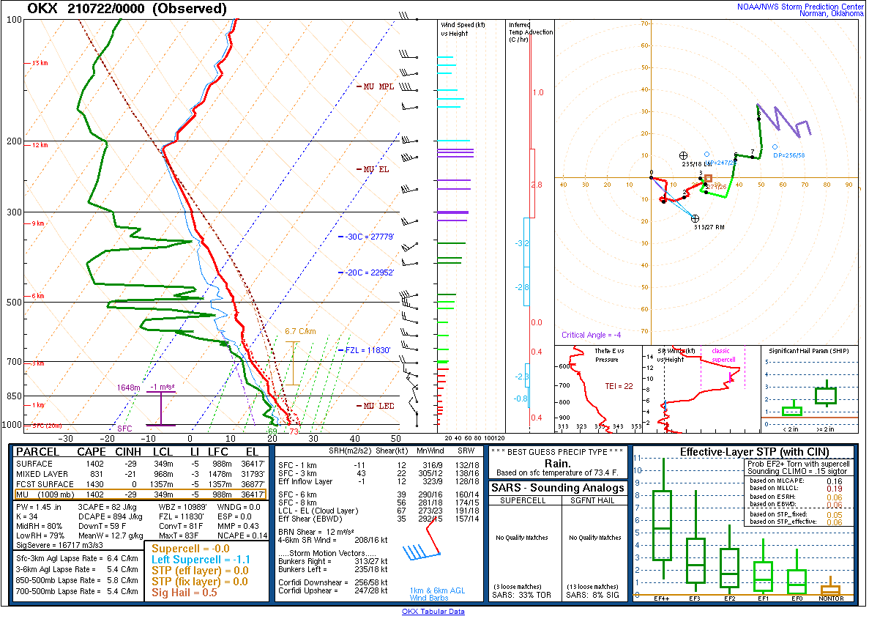This screenshot has height=619, width=869.
Task: Click the DP=256/58 marker on hodograph
Action: coord(775,147)
